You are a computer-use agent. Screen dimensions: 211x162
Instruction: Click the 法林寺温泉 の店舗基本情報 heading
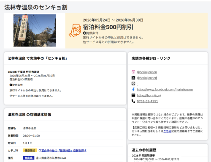[30, 115]
